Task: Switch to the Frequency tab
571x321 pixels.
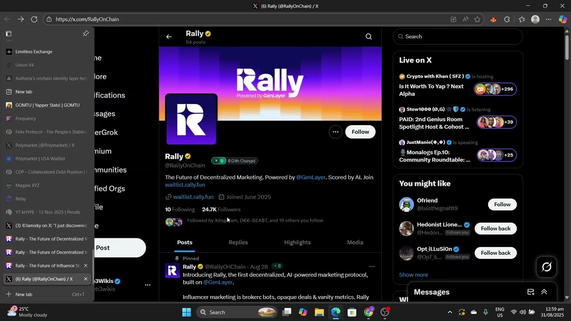Action: click(47, 119)
